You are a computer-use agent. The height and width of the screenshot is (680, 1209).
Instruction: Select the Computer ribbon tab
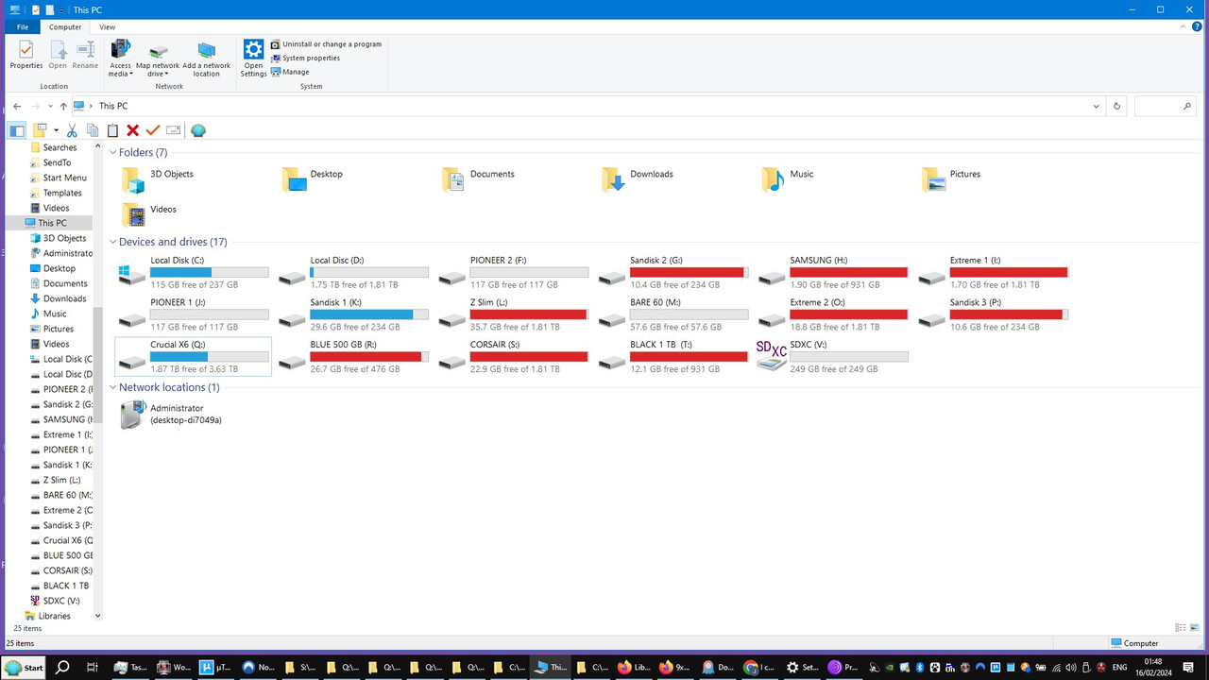click(65, 27)
